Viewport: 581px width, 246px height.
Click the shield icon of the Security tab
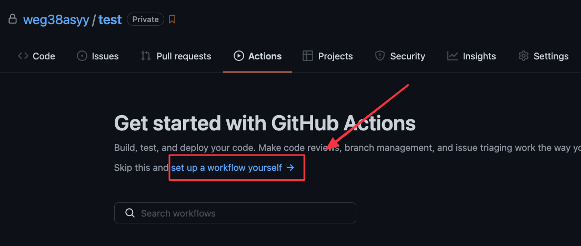tap(380, 56)
